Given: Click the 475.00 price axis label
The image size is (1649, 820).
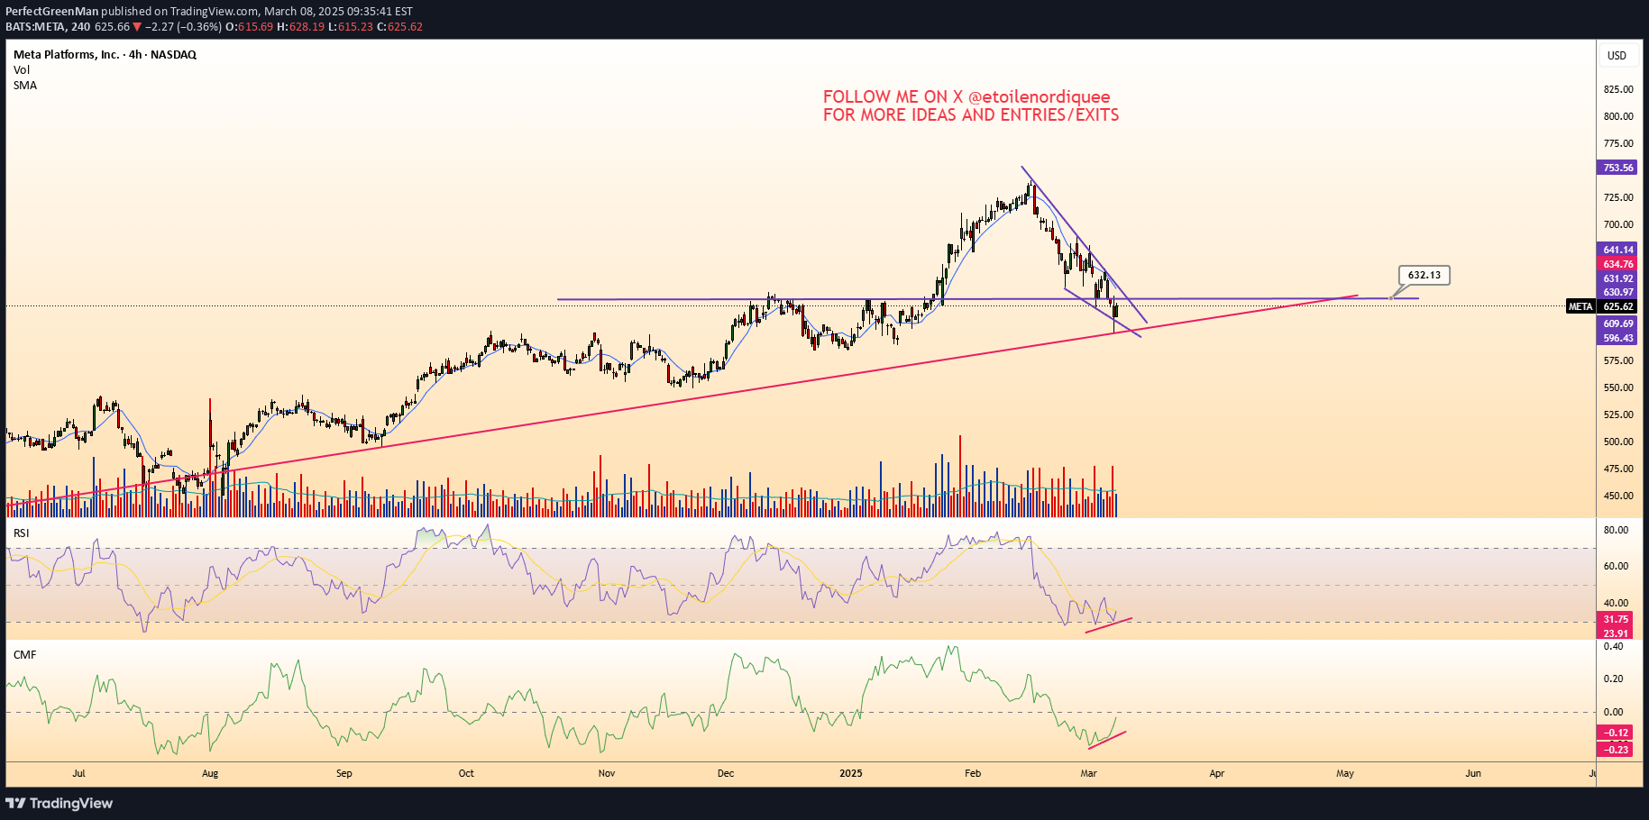Looking at the screenshot, I should (x=1618, y=469).
